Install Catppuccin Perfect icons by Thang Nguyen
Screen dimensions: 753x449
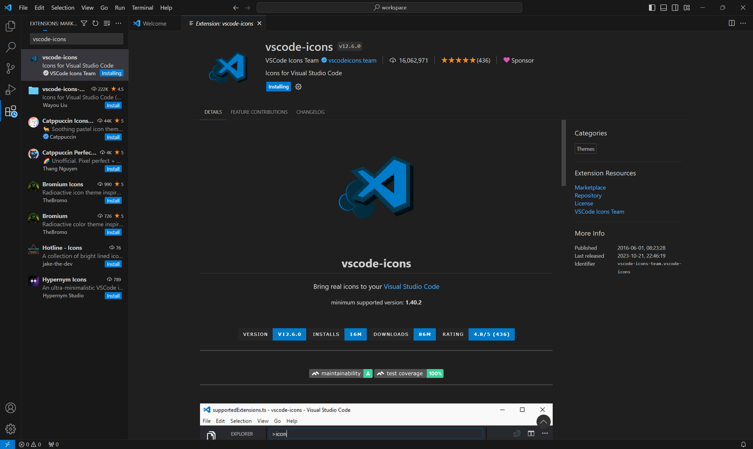(x=113, y=169)
